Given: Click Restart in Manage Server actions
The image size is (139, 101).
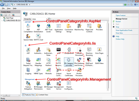Looking at the screenshot, I should pos(118,22).
